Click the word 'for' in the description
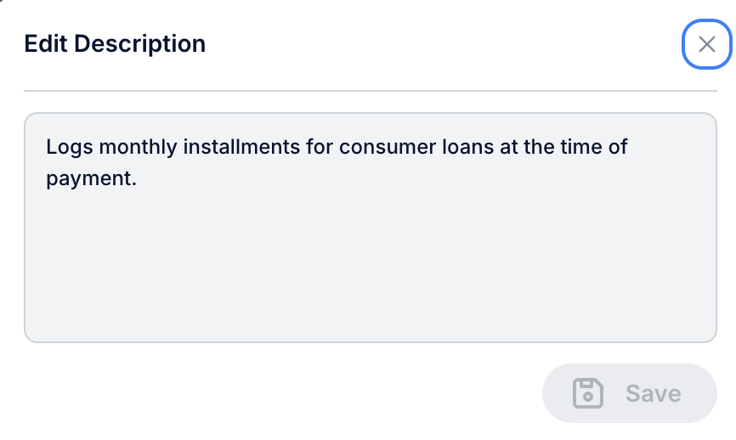This screenshot has height=440, width=736. pos(320,147)
